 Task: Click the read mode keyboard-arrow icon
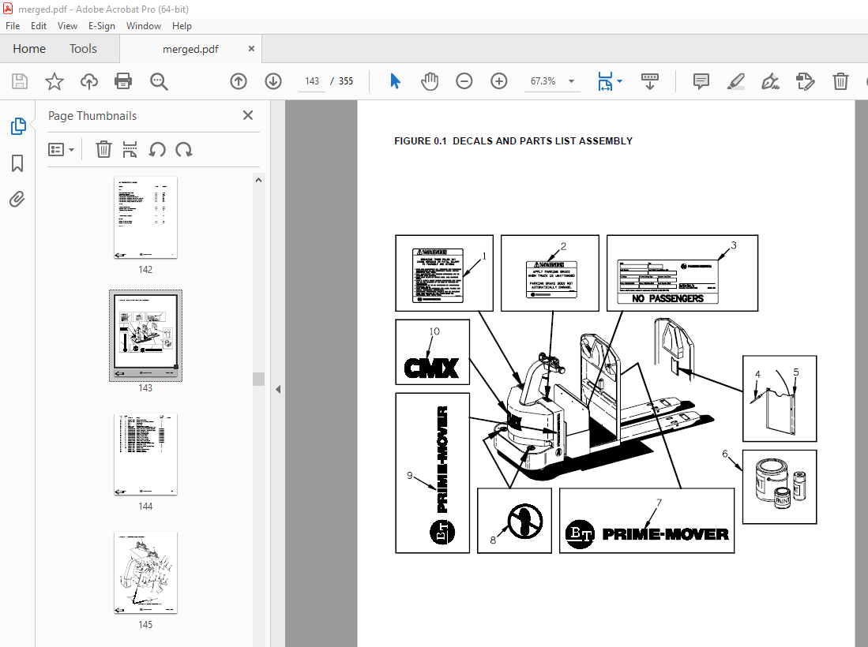pyautogui.click(x=650, y=81)
